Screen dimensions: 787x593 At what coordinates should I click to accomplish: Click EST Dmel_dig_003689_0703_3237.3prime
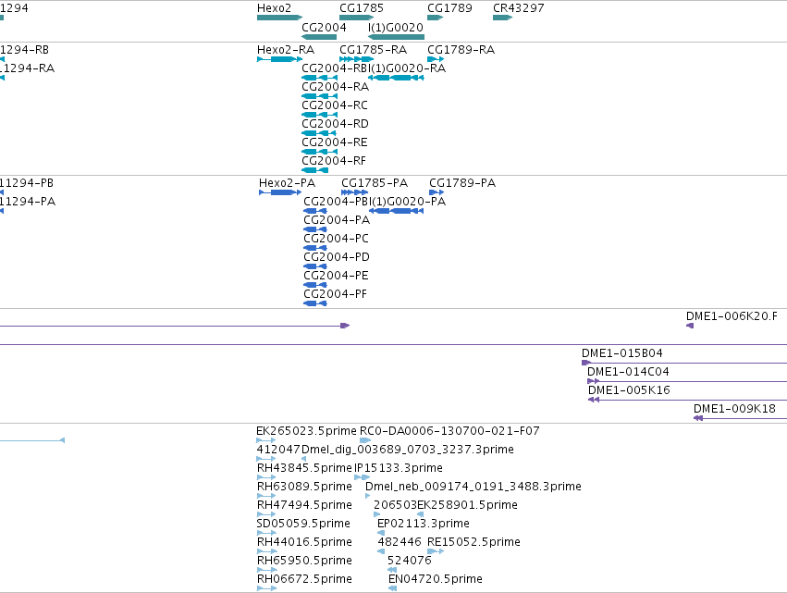pyautogui.click(x=408, y=450)
